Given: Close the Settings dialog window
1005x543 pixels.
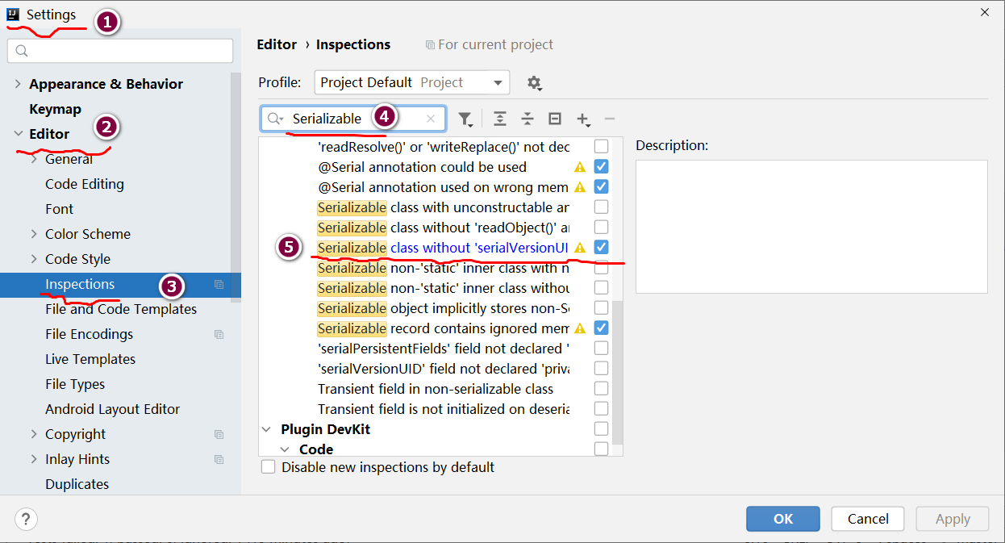Looking at the screenshot, I should [x=984, y=12].
